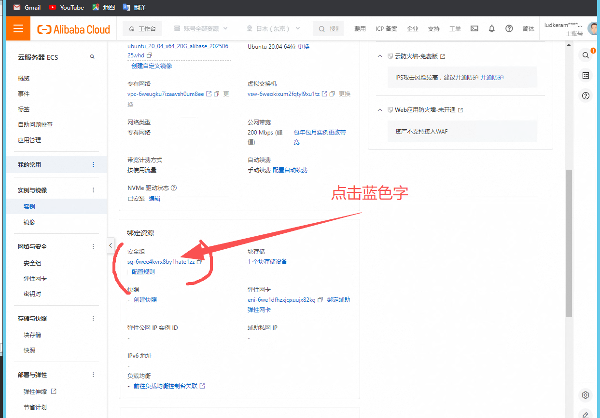
Task: Open the 账号全部资源 dropdown
Action: pyautogui.click(x=200, y=28)
